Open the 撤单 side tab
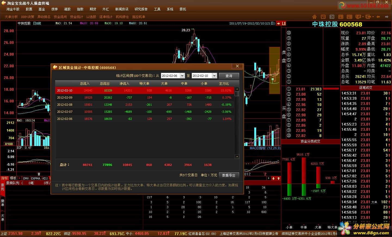The height and width of the screenshot is (237, 392). [x=2, y=203]
